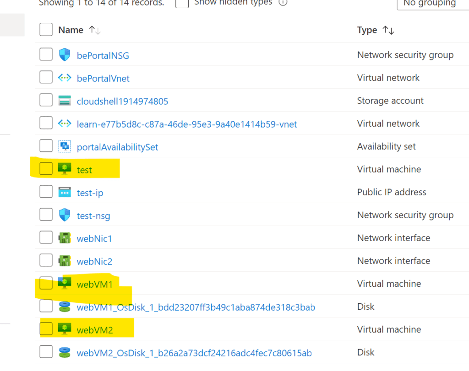Click the Storage account icon beside cloudshell1914974805
469x371 pixels.
[x=65, y=100]
